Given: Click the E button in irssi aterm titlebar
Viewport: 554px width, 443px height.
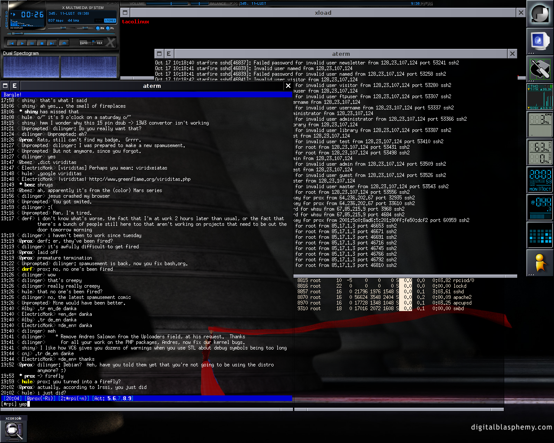Looking at the screenshot, I should pyautogui.click(x=14, y=86).
